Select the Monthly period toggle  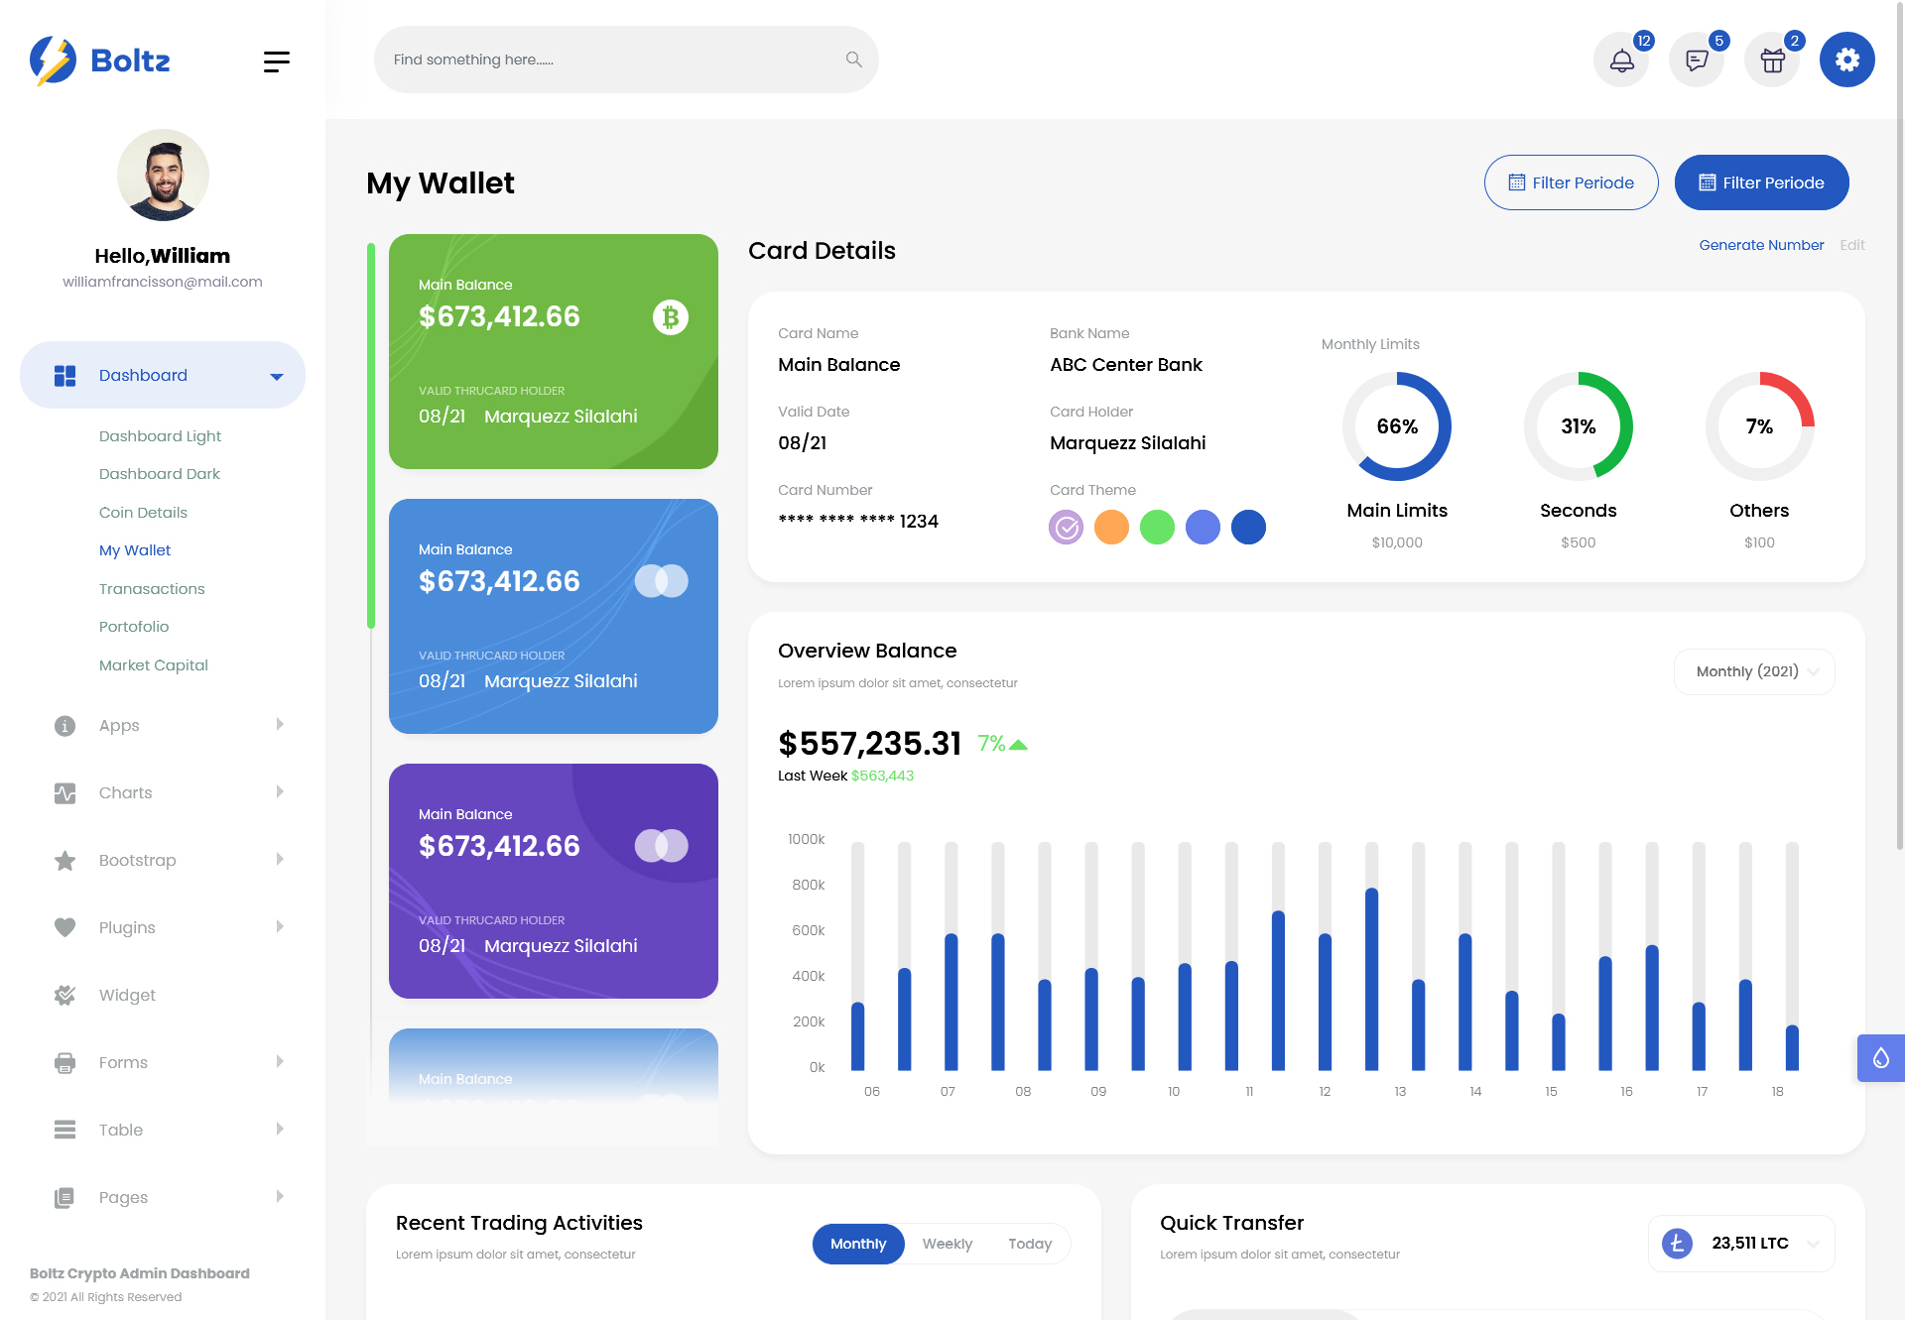(858, 1244)
